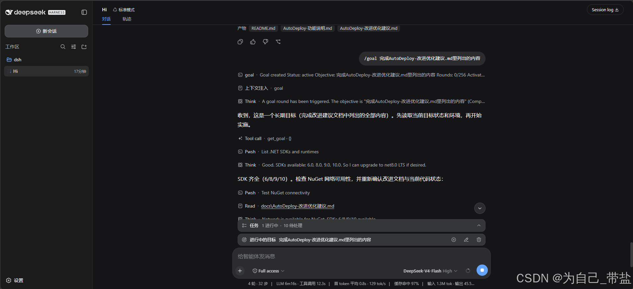Open DeepSeek-V4-Flash model dropdown
The width and height of the screenshot is (633, 289).
(430, 271)
